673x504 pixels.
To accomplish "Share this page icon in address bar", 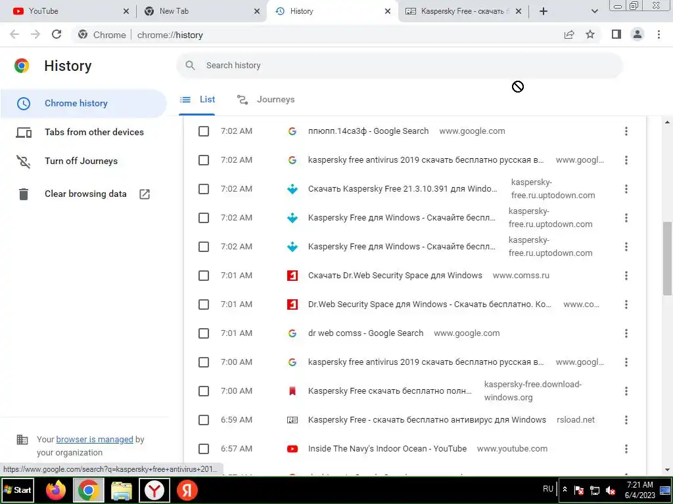I will click(569, 35).
